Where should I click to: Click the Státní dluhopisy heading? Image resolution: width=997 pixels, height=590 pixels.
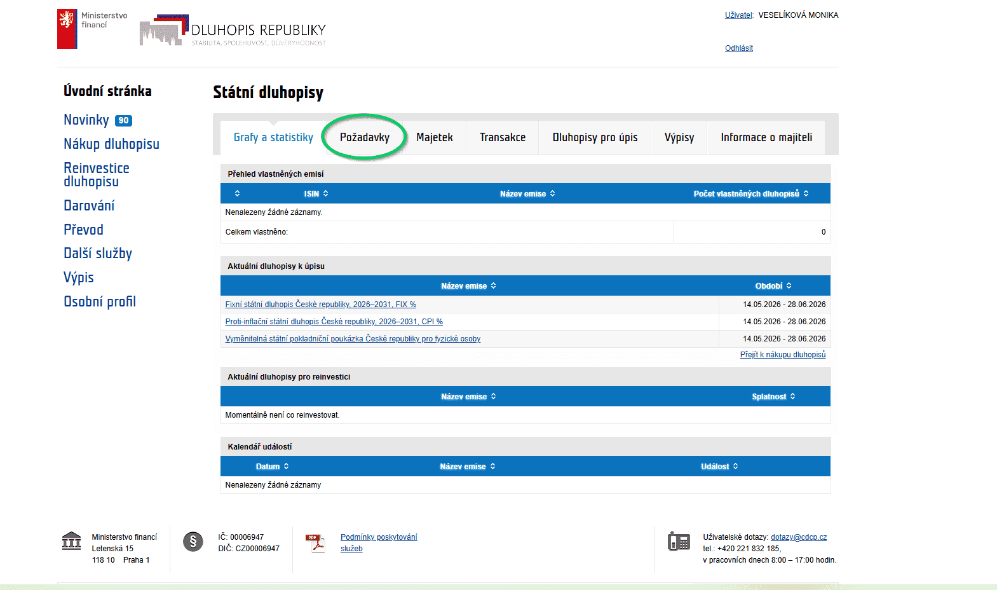click(x=268, y=93)
